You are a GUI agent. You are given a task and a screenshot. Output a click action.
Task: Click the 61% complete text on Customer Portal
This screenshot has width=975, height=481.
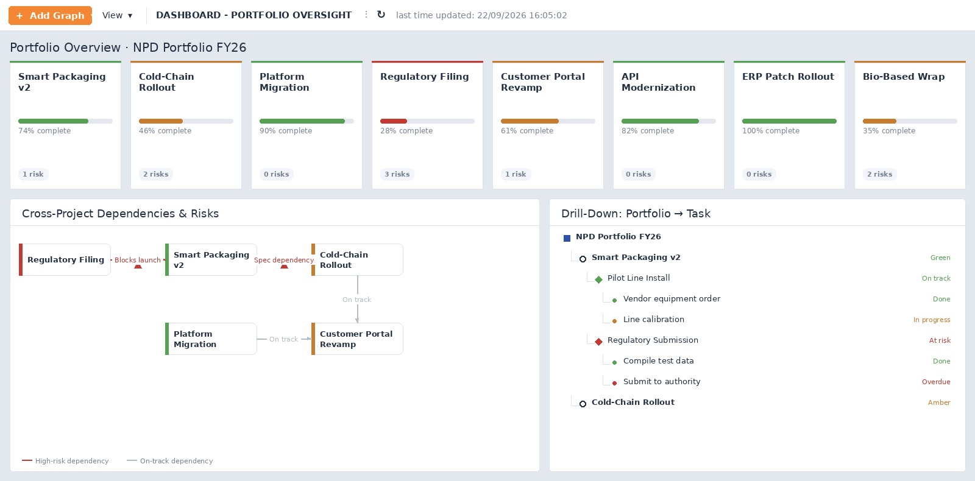(x=527, y=131)
